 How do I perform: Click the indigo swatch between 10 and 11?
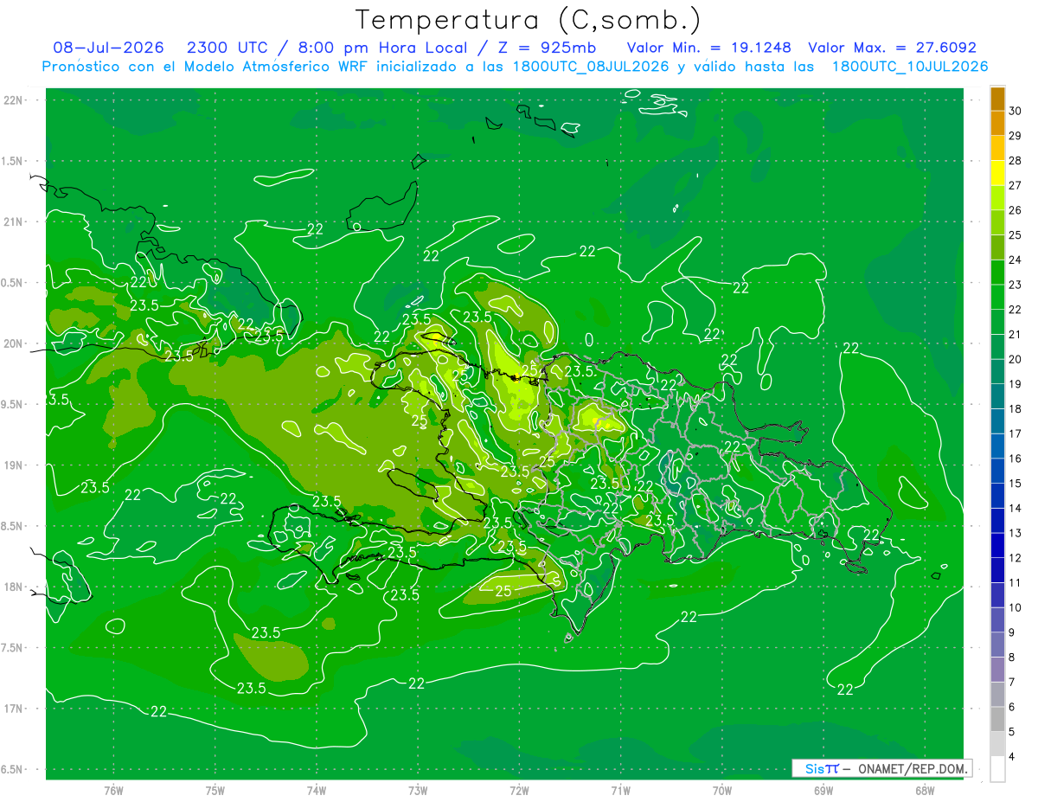(x=997, y=595)
